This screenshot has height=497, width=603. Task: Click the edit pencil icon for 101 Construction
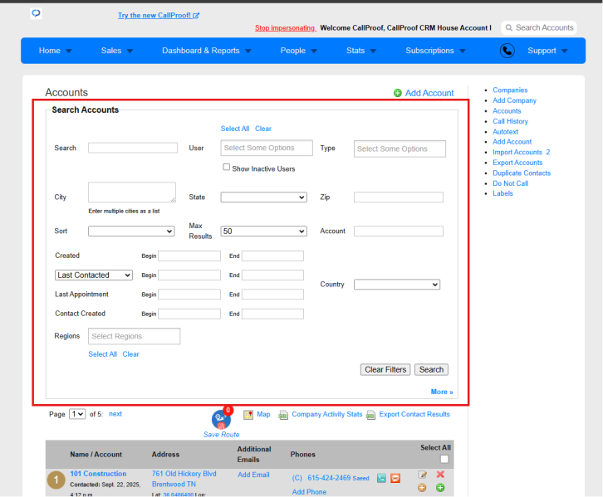point(422,475)
